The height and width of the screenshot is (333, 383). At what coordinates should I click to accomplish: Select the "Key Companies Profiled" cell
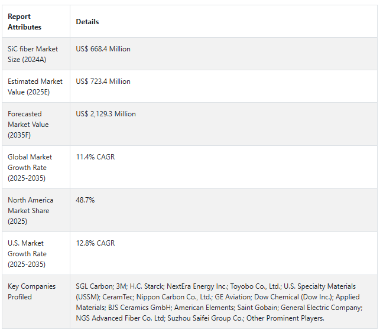tap(32, 292)
